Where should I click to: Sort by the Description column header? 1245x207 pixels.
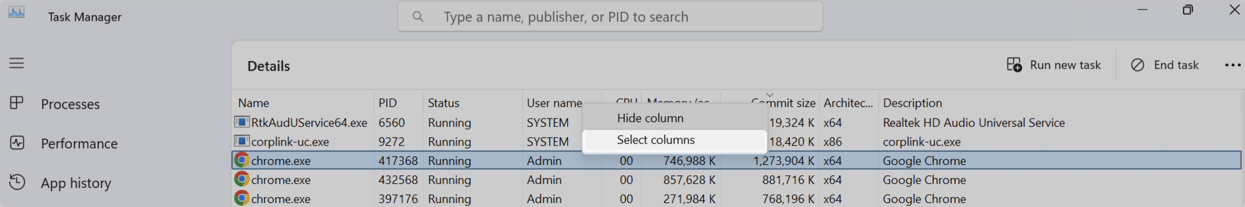coord(913,103)
